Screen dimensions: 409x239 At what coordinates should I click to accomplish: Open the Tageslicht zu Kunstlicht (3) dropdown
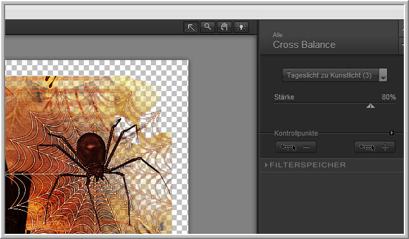[335, 75]
